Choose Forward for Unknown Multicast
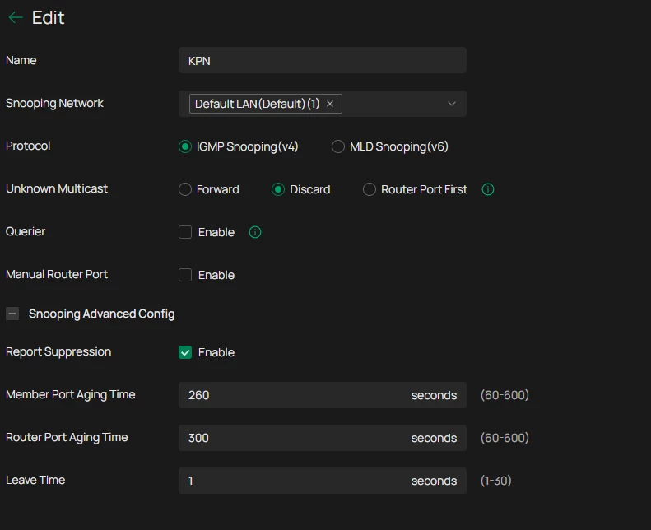 [x=185, y=189]
